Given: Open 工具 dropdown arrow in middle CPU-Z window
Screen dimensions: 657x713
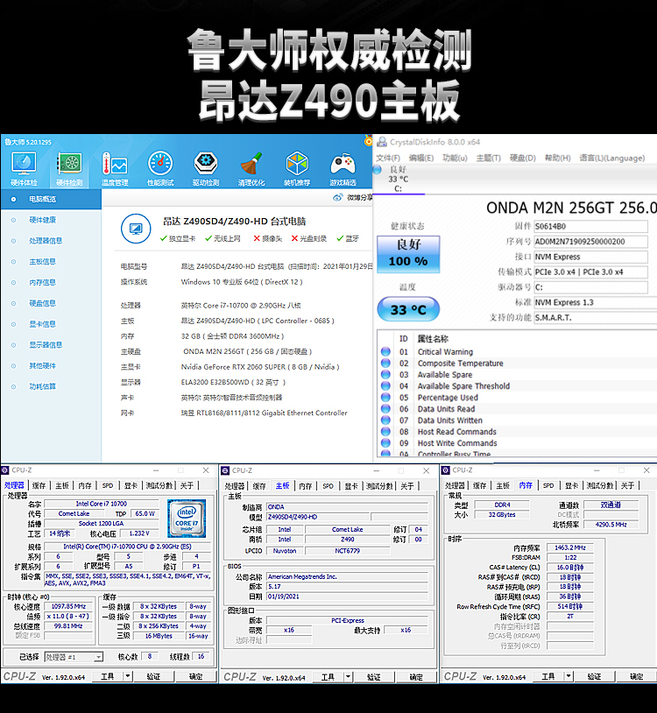Looking at the screenshot, I should [x=349, y=677].
